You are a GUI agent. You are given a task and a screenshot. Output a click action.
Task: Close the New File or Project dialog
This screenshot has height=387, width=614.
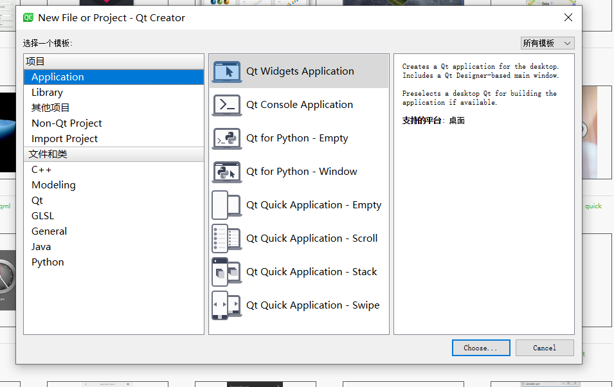coord(568,17)
